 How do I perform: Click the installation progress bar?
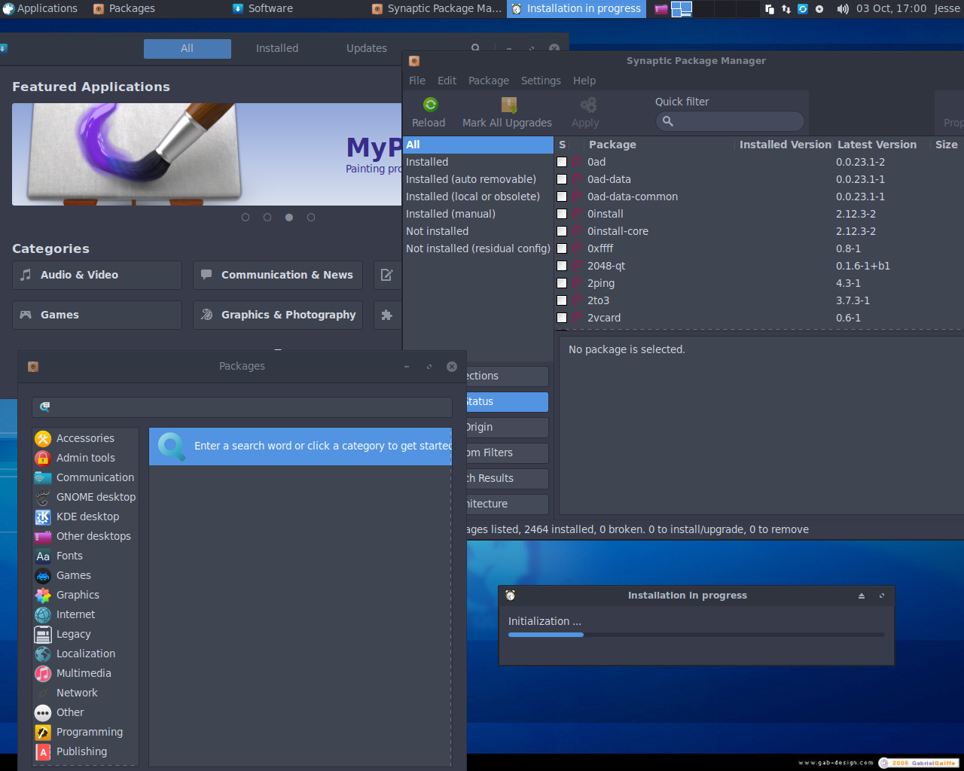697,635
